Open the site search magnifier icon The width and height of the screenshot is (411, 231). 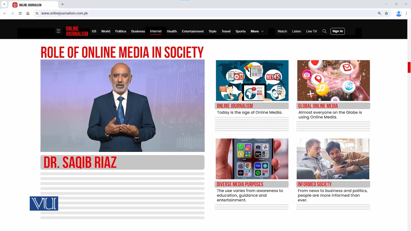324,31
